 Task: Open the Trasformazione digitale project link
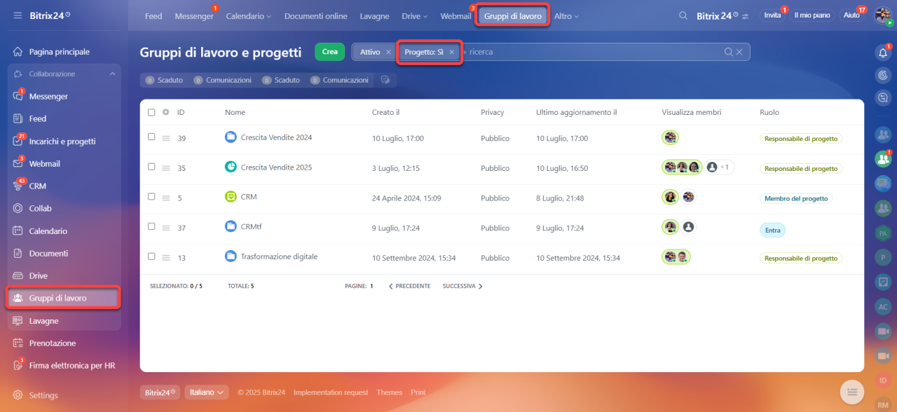tap(279, 256)
